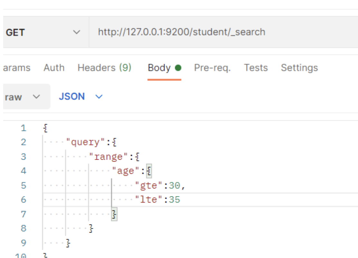
Task: Click line number 1 in the editor
Action: [23, 128]
